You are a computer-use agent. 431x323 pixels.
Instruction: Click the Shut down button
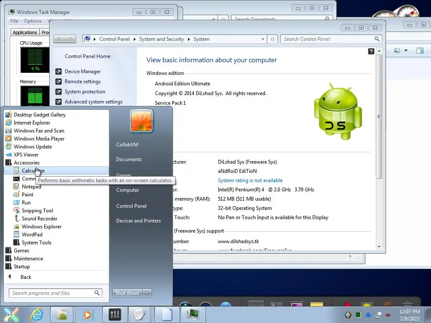coord(127,293)
